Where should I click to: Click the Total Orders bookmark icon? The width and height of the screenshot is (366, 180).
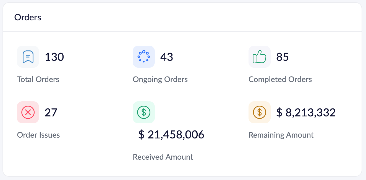(x=28, y=57)
